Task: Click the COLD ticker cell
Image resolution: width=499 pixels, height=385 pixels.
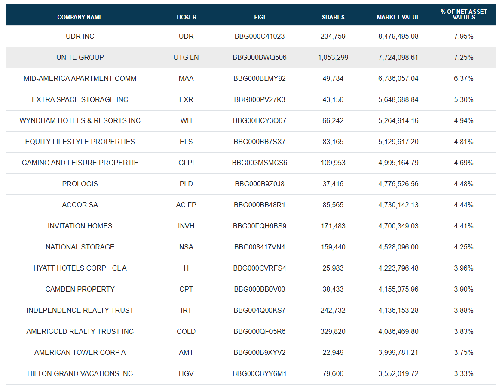Action: 186,331
